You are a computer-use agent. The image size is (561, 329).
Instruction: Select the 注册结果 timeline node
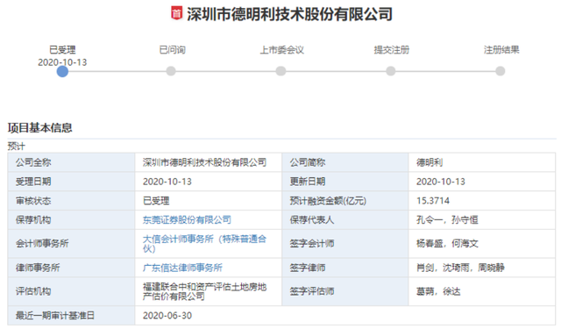(501, 71)
